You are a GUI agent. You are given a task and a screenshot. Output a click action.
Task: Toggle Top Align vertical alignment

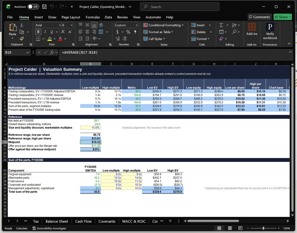[x=80, y=25]
